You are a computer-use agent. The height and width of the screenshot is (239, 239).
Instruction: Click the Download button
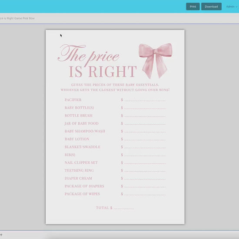(211, 7)
